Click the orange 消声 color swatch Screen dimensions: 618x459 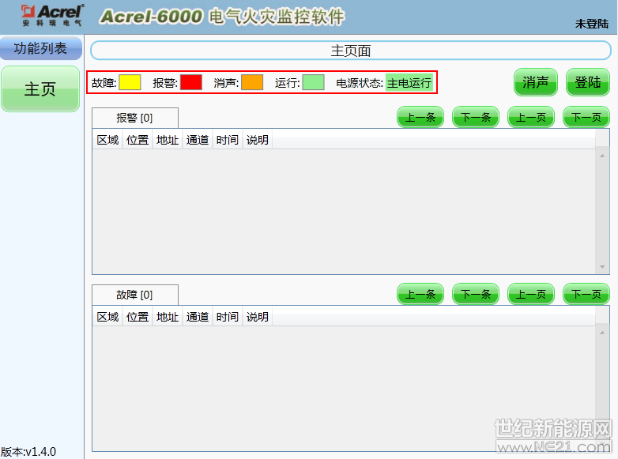tap(252, 82)
